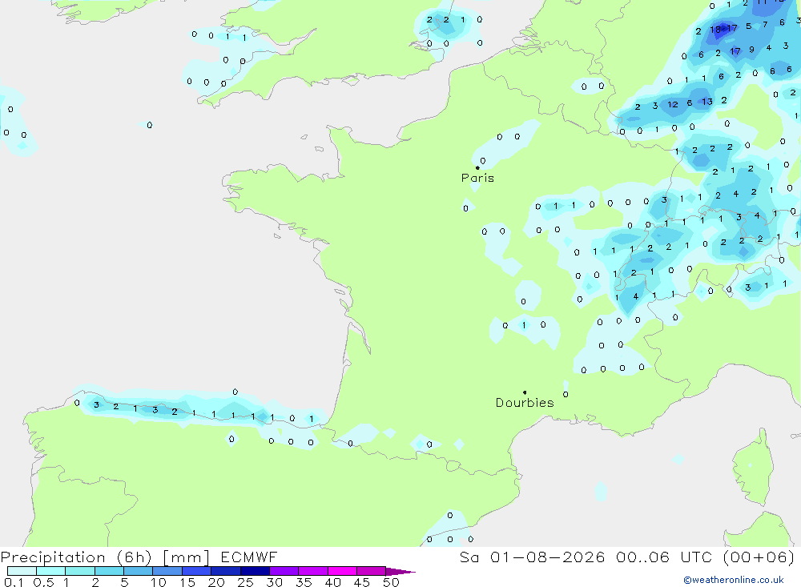Click the legend label '25'

click(246, 582)
